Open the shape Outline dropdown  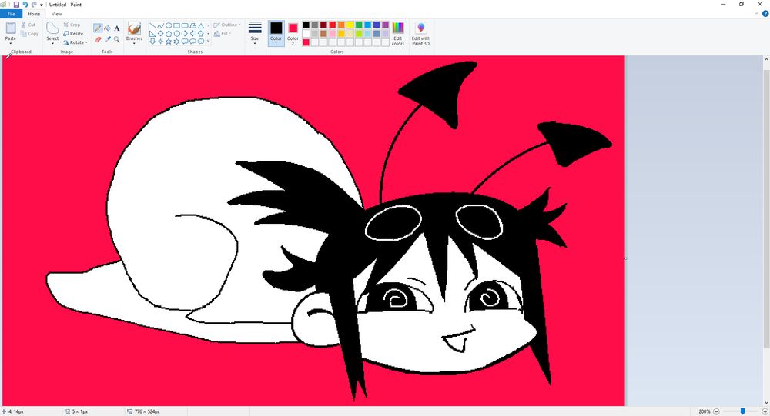tap(227, 25)
